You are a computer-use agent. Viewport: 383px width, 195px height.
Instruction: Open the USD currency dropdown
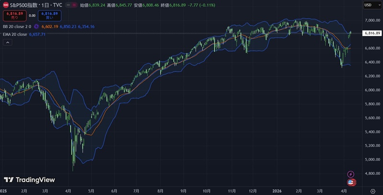coord(371,5)
